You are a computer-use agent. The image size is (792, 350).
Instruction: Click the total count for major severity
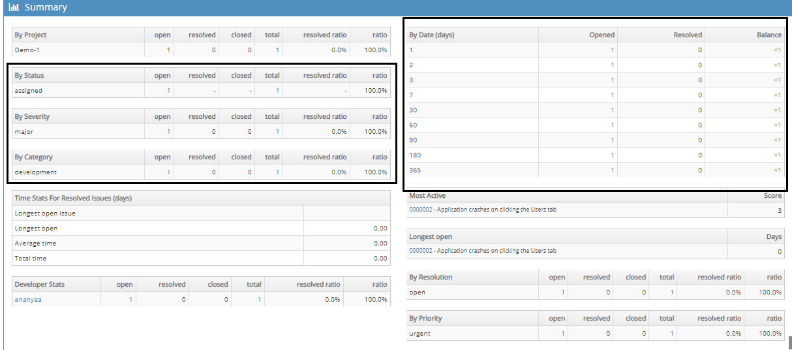point(277,131)
